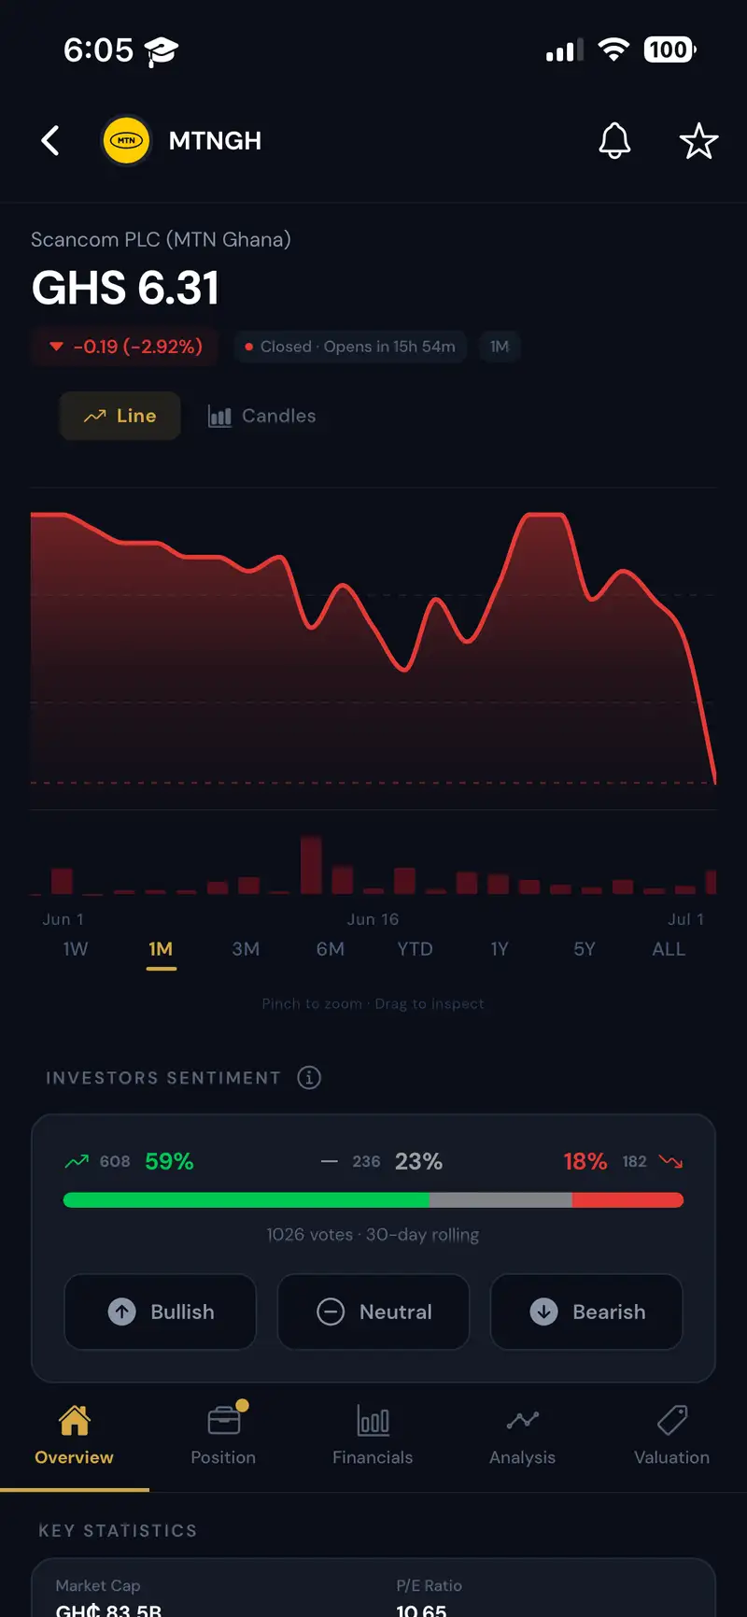Vote Bullish on MTNGH
Screen dimensions: 747x1617
(x=161, y=1312)
